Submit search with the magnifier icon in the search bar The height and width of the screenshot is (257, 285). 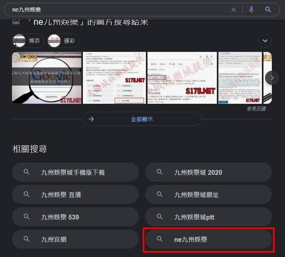click(268, 10)
